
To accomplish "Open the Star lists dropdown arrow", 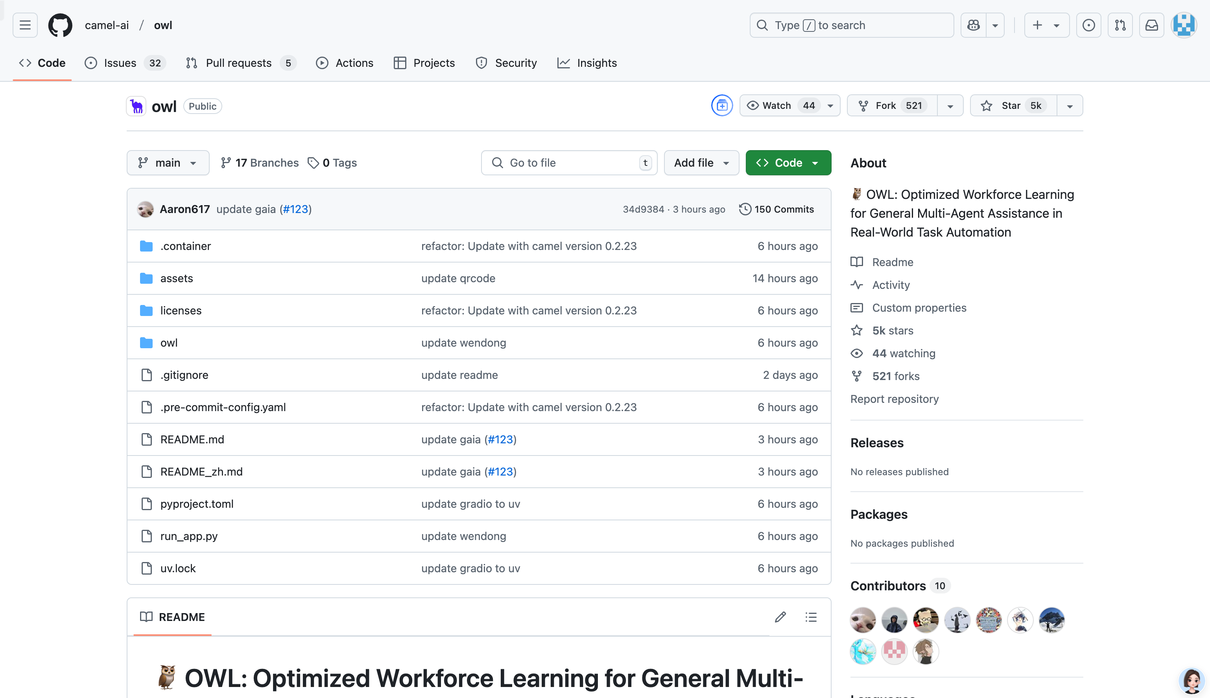I will click(x=1070, y=105).
